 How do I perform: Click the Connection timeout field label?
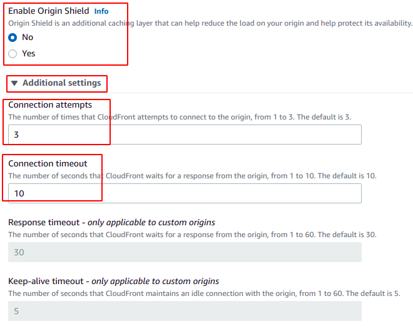tap(48, 164)
